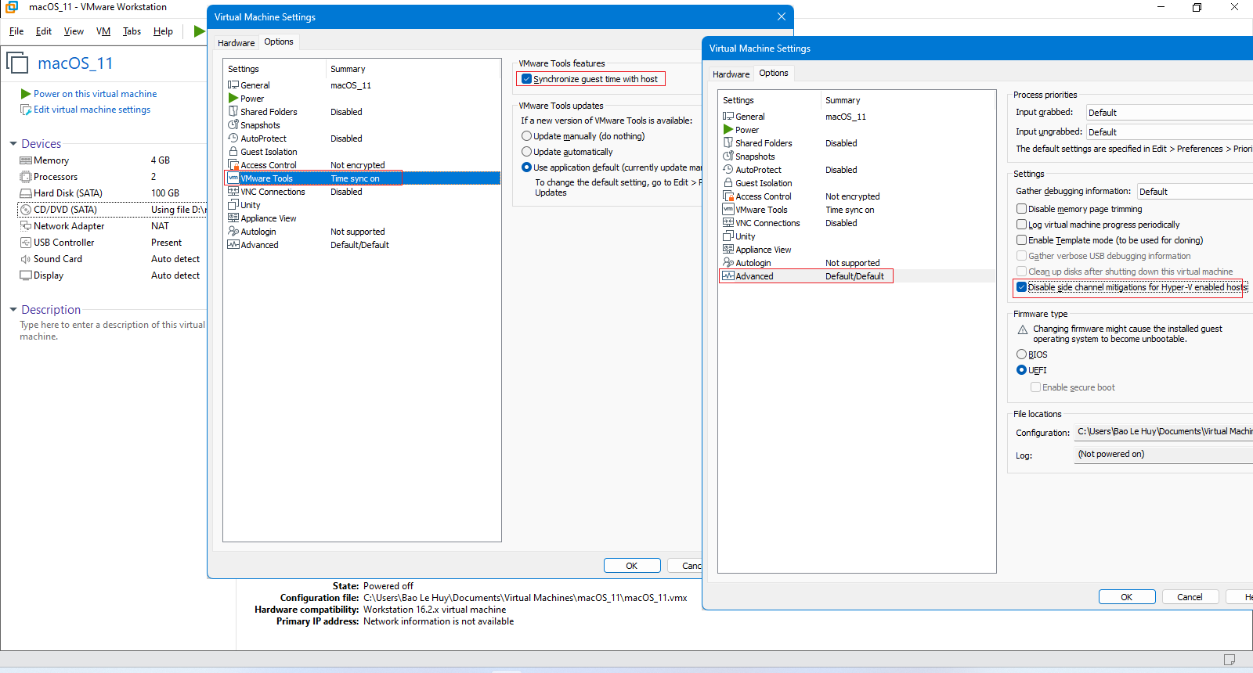Select Shared Folders row in right dialog
The height and width of the screenshot is (673, 1253).
857,143
